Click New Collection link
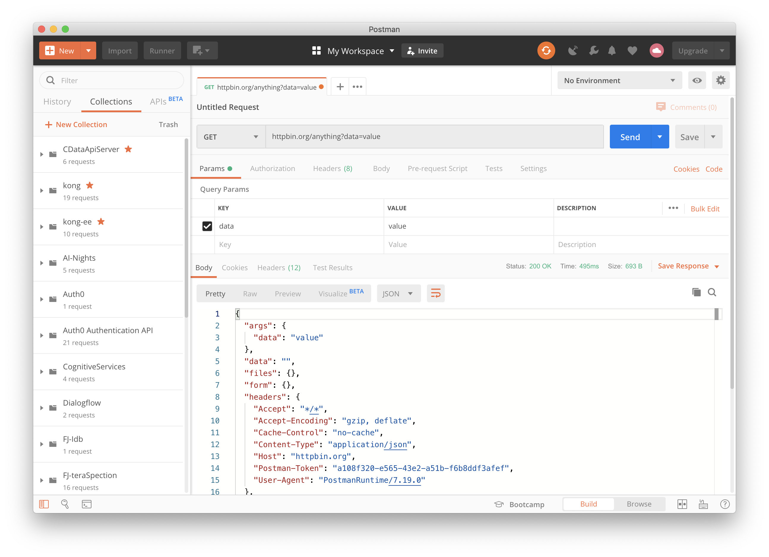This screenshot has height=557, width=769. 76,124
